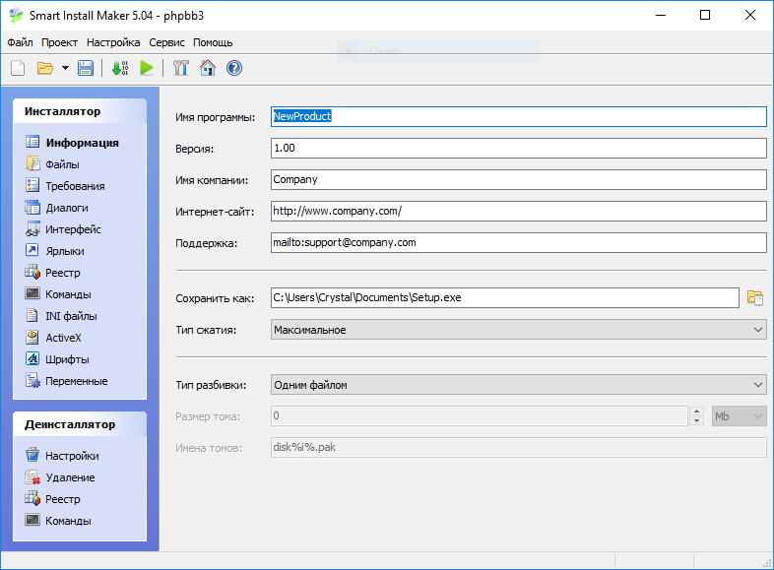The height and width of the screenshot is (570, 774).
Task: Create a new project with the blank page icon
Action: tap(18, 68)
